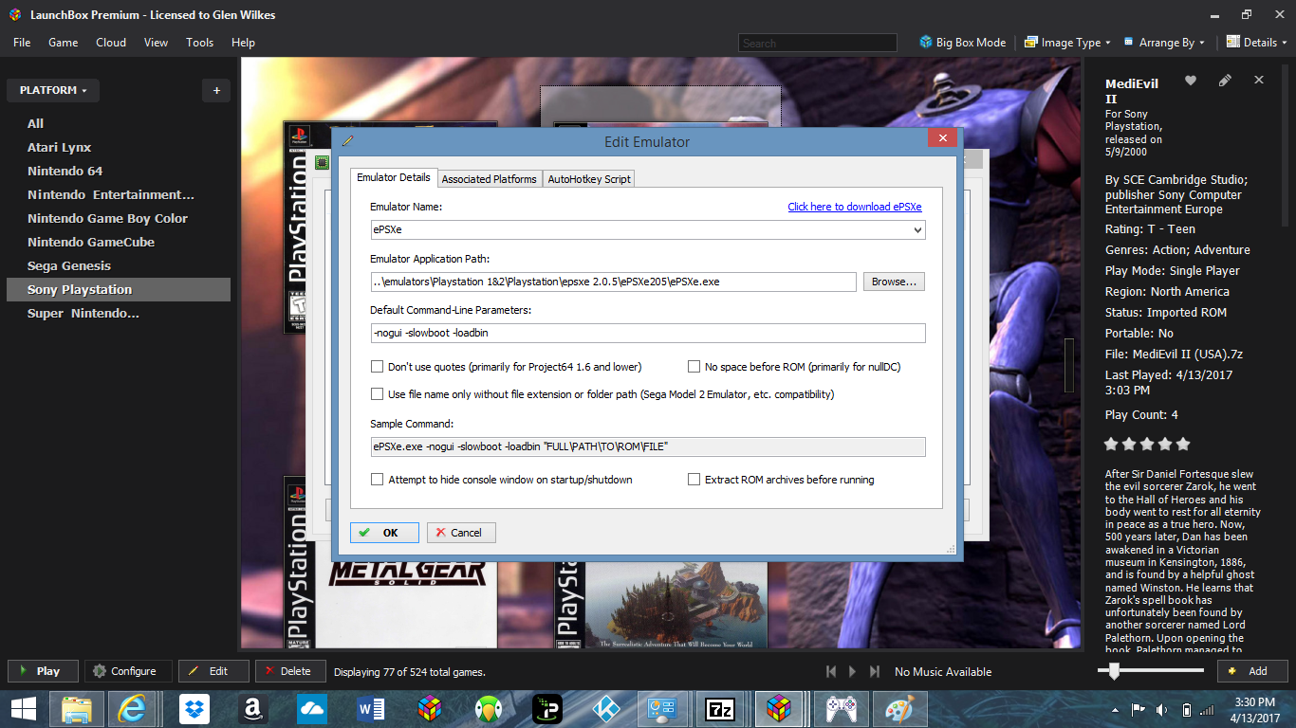
Task: Launch Word from the taskbar
Action: tap(370, 708)
